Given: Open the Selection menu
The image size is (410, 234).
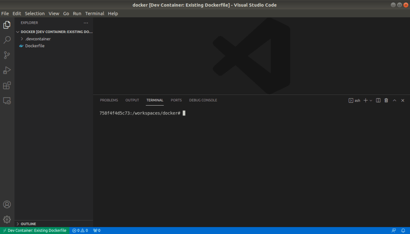Looking at the screenshot, I should point(34,13).
